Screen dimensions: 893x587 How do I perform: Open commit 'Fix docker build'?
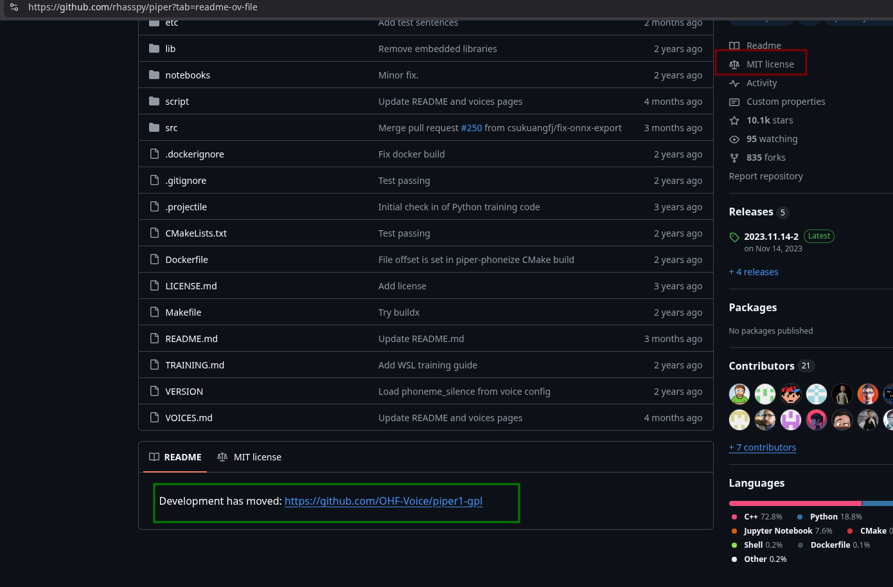click(x=412, y=154)
